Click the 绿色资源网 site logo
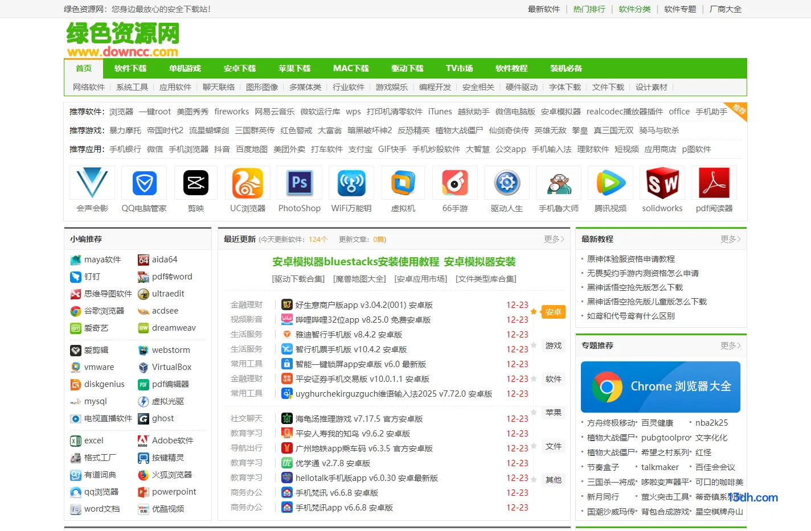 coord(122,39)
